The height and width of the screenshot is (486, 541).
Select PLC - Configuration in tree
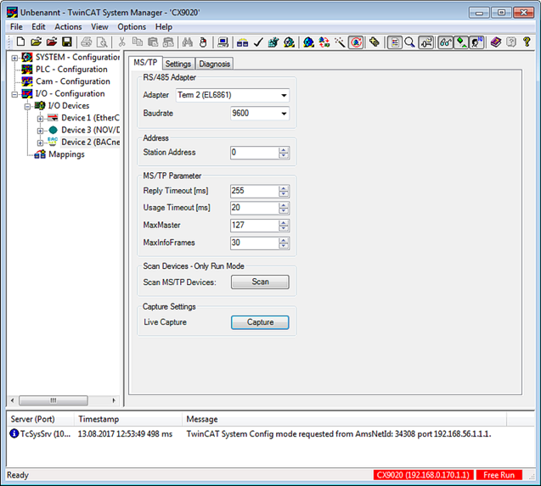[71, 70]
